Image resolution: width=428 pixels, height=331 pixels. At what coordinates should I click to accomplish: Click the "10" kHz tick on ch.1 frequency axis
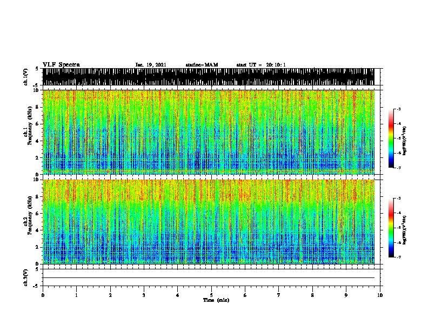coord(36,90)
